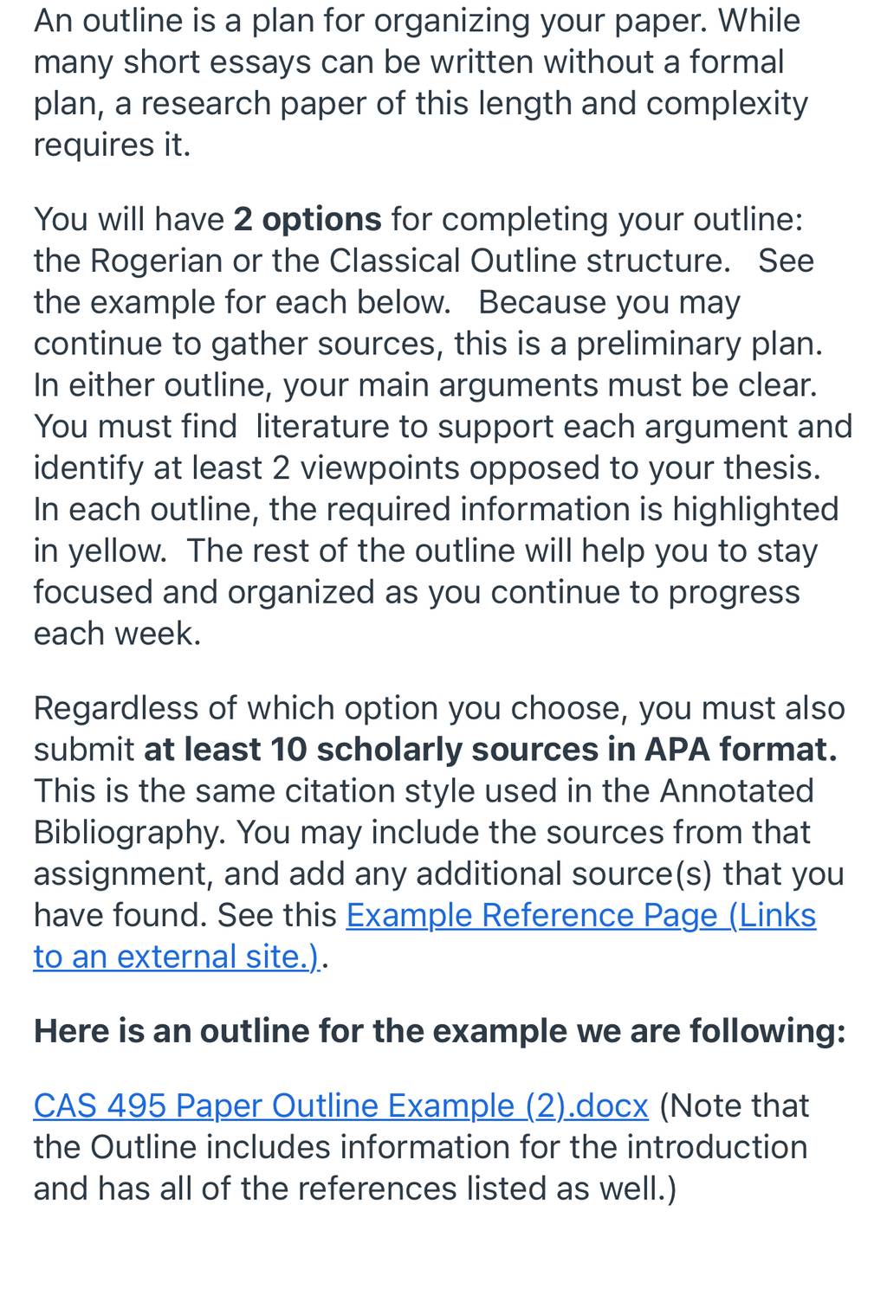Screen dimensions: 887x1289
Task: Click the words 'each week.'
Action: click(x=117, y=634)
